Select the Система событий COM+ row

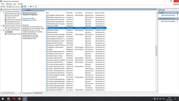click(76, 62)
